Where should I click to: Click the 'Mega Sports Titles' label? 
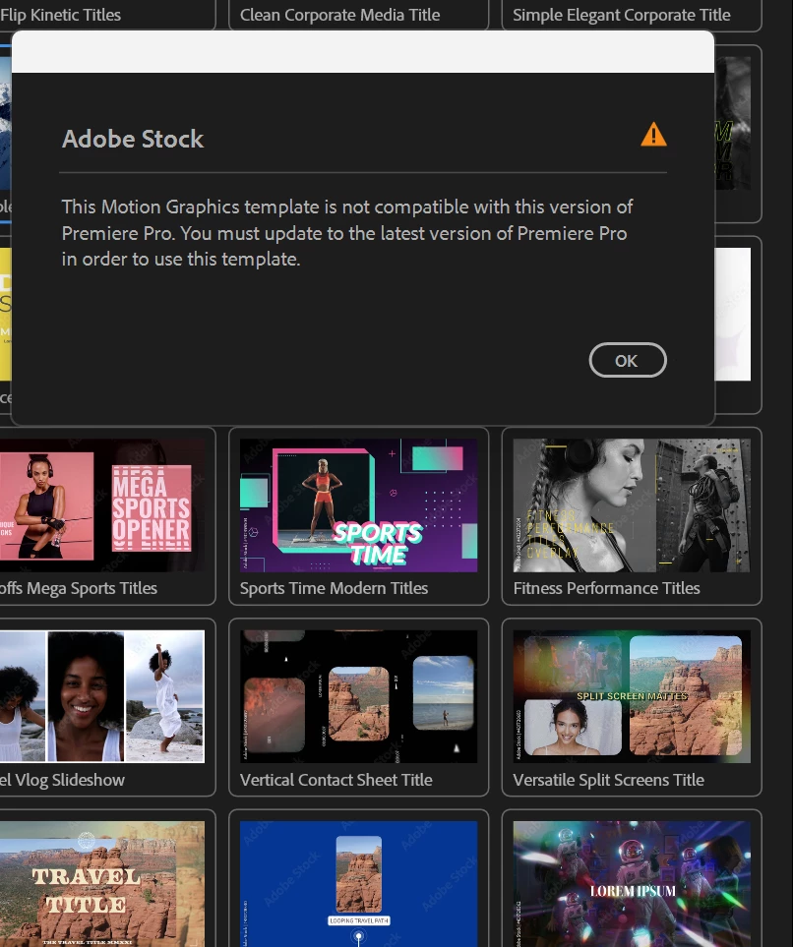pyautogui.click(x=91, y=588)
